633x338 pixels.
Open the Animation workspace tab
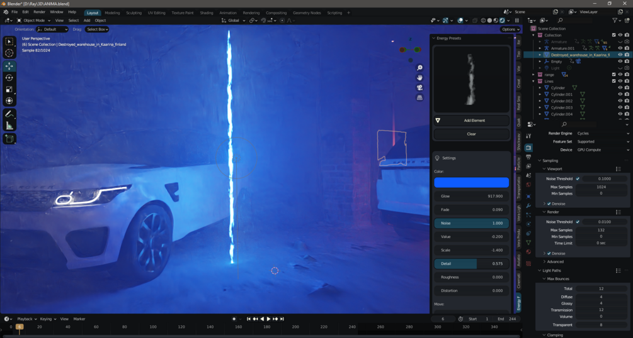tap(227, 13)
